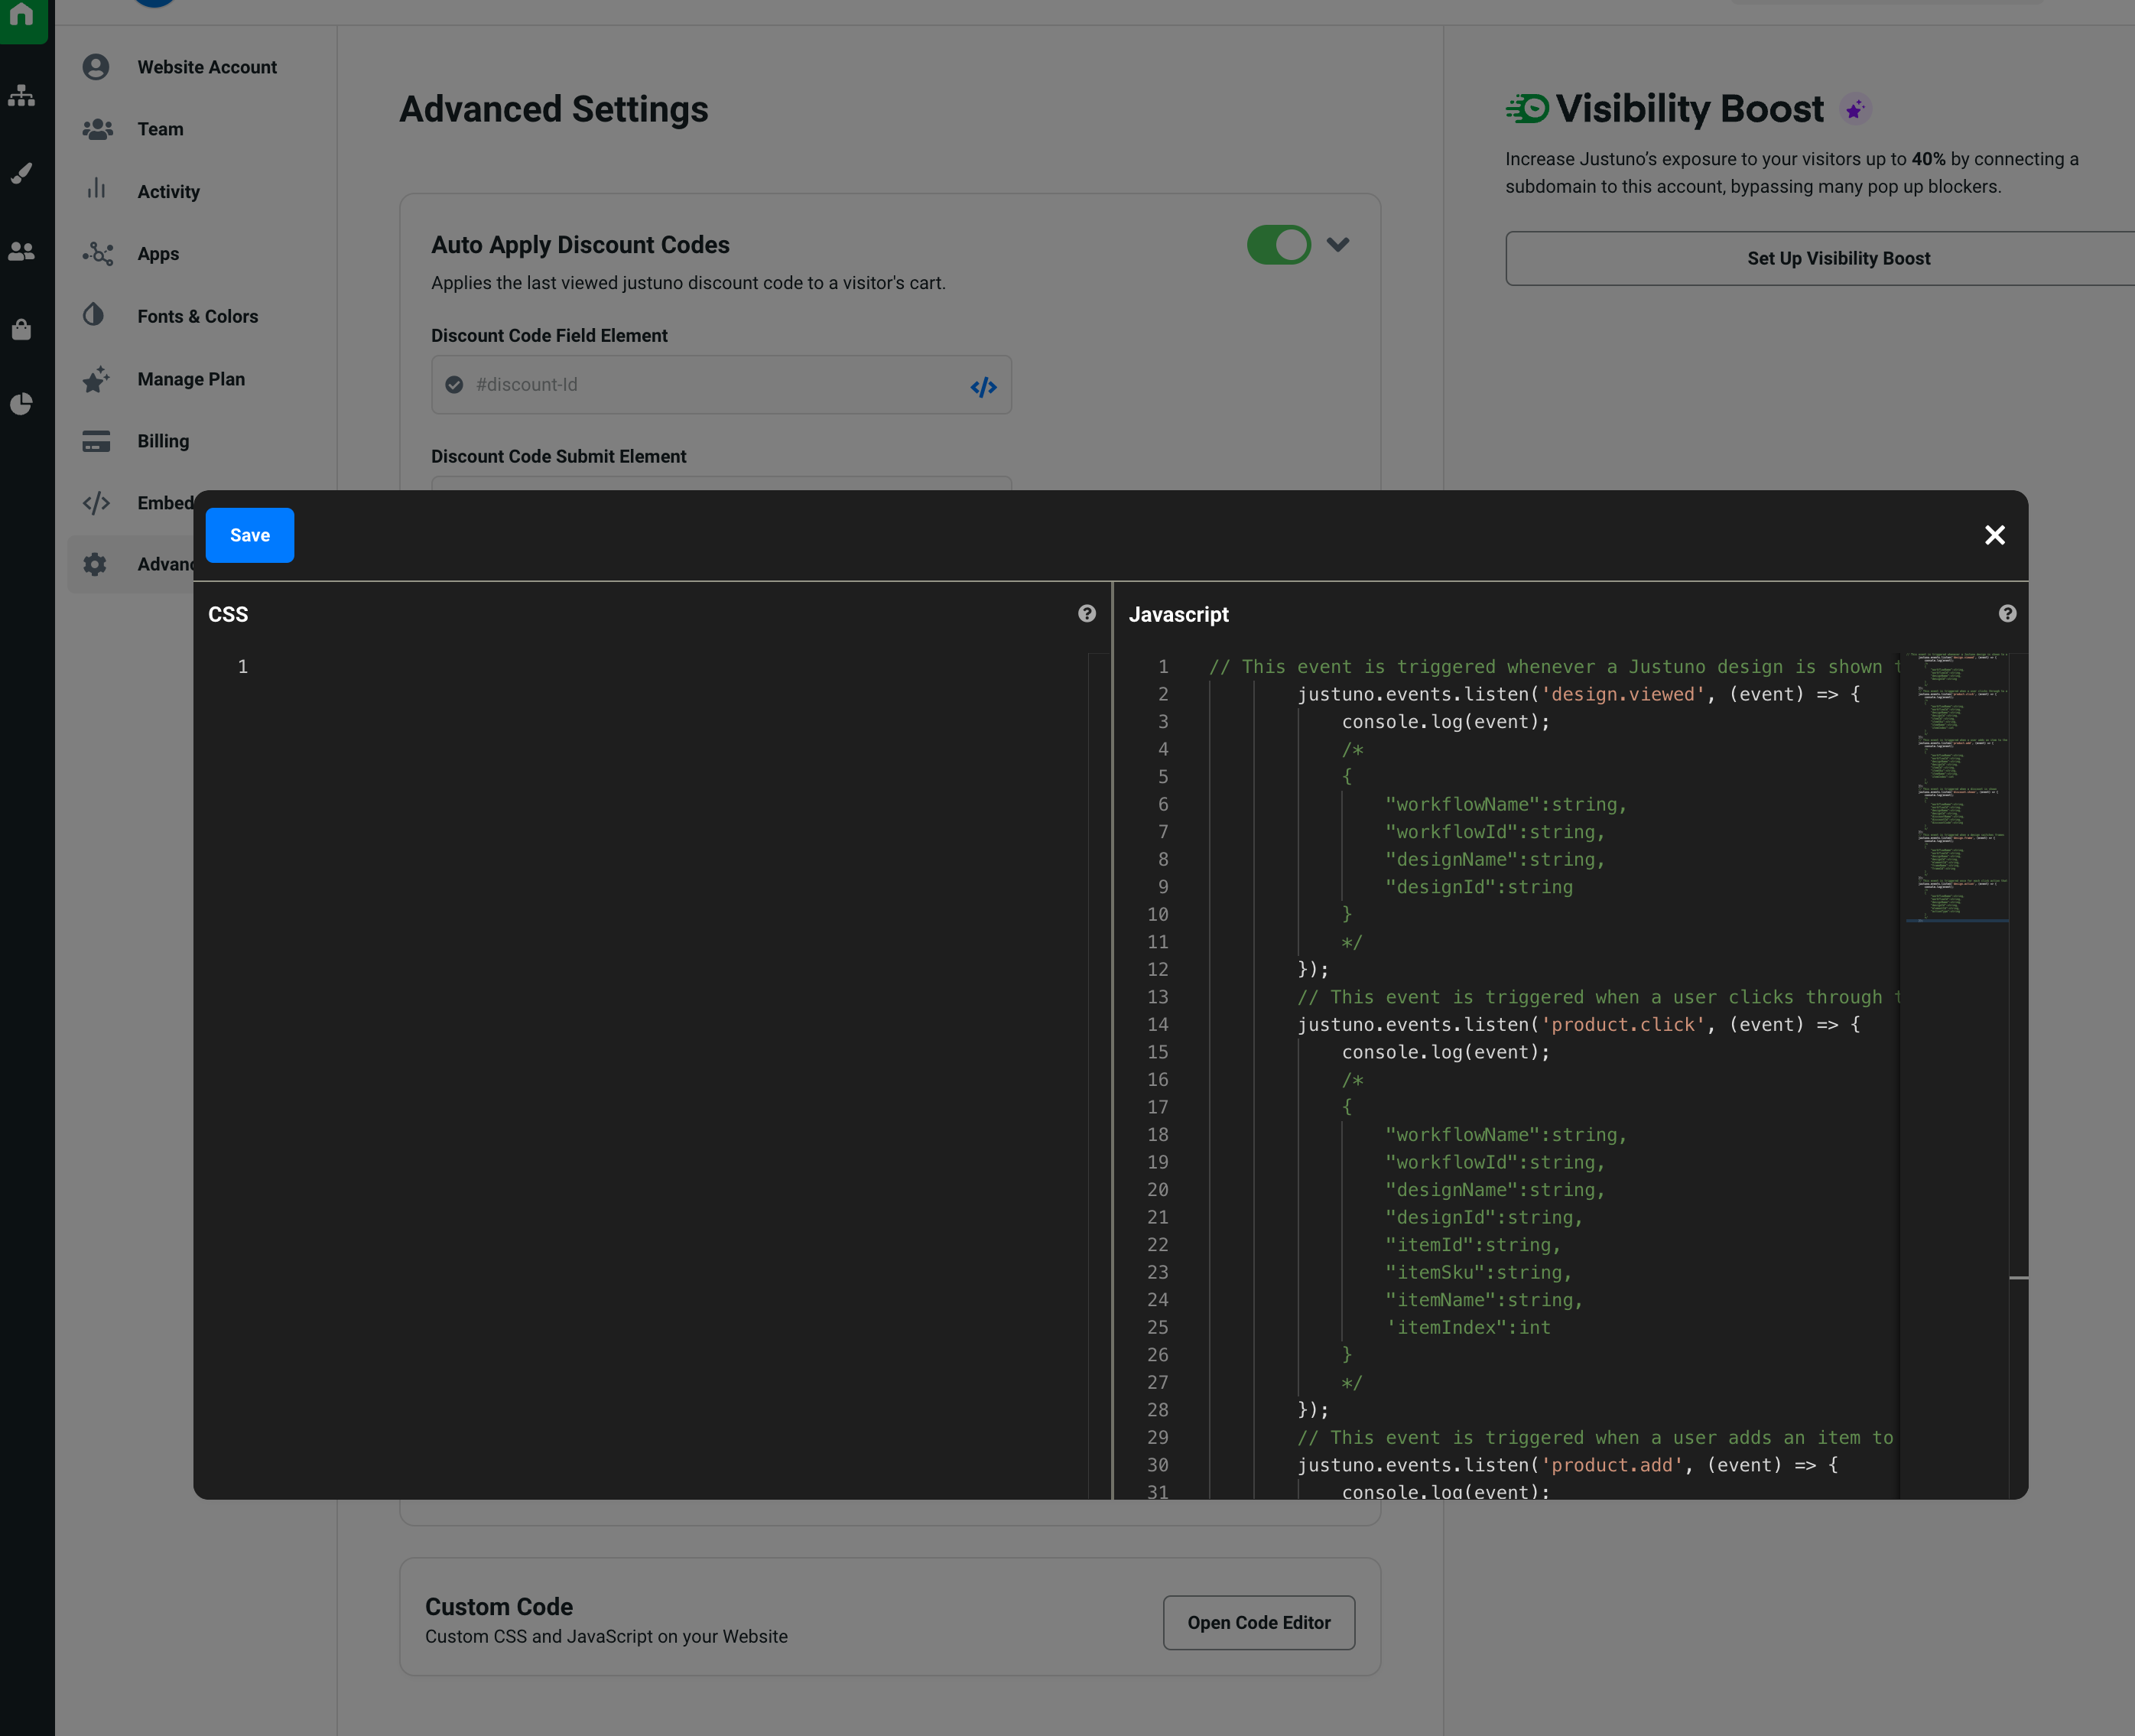Click the purple star badge near Visibility Boost
Screen dimensions: 2135x1736
coord(1854,110)
